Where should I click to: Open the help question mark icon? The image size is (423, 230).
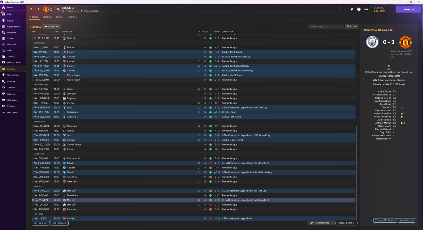tap(359, 9)
